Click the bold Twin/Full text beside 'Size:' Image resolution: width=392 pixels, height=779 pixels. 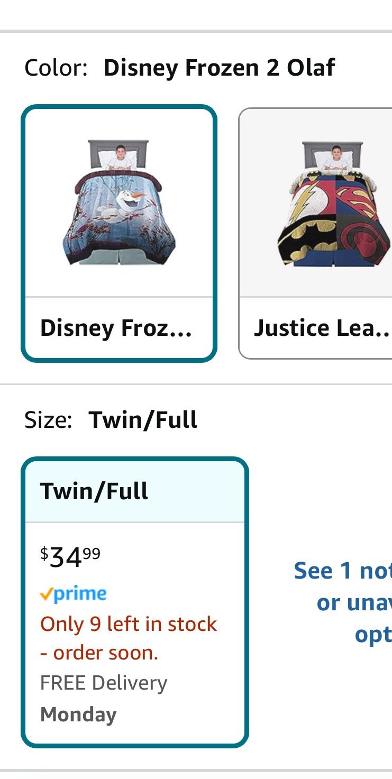[143, 420]
